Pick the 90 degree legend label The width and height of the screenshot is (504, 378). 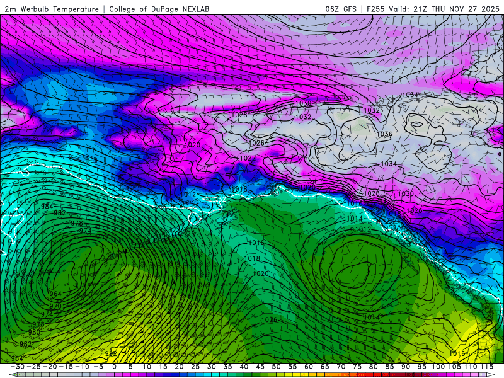pyautogui.click(x=406, y=367)
